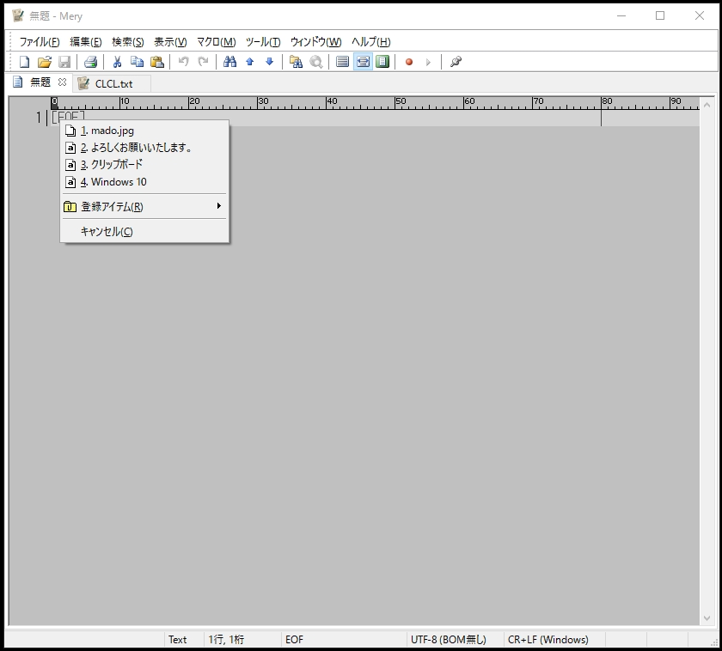722x651 pixels.
Task: Find next with the blue down arrow
Action: point(269,62)
